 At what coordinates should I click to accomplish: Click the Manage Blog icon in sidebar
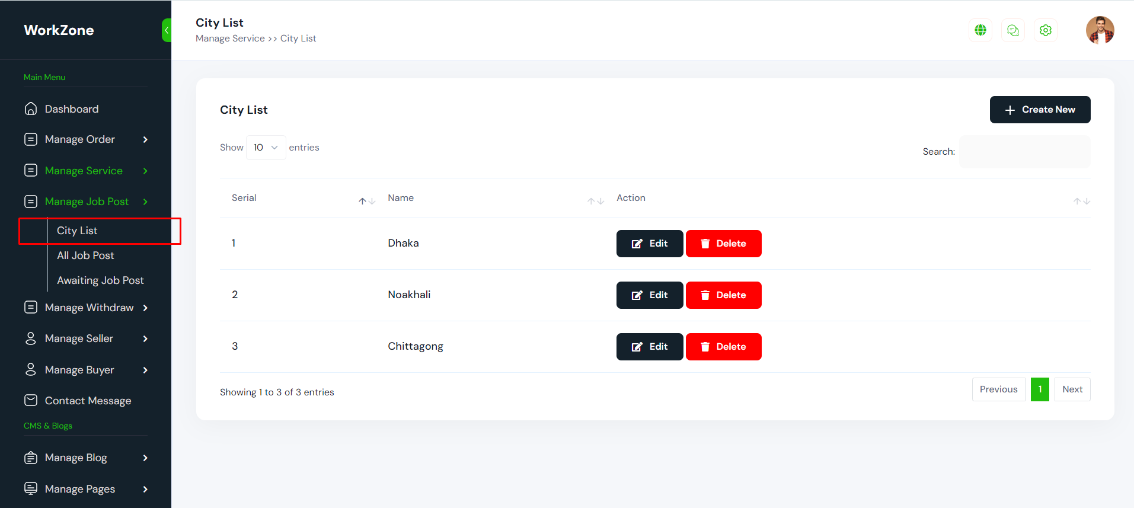[x=31, y=458]
